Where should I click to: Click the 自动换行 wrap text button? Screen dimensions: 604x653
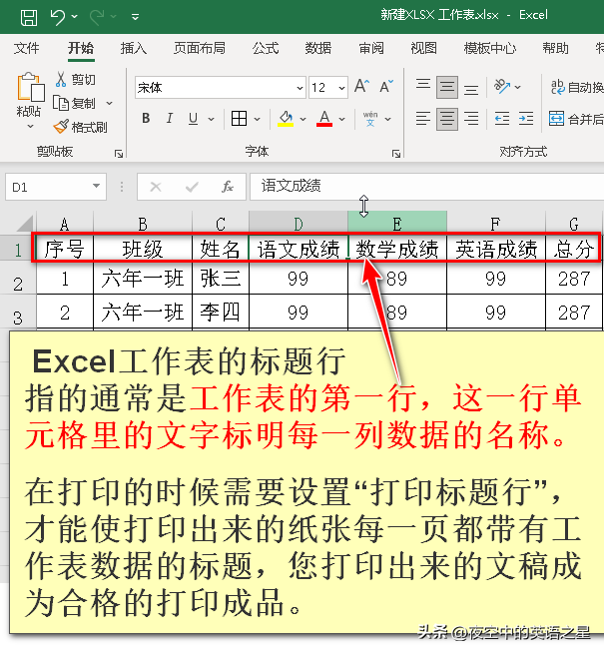(x=576, y=87)
